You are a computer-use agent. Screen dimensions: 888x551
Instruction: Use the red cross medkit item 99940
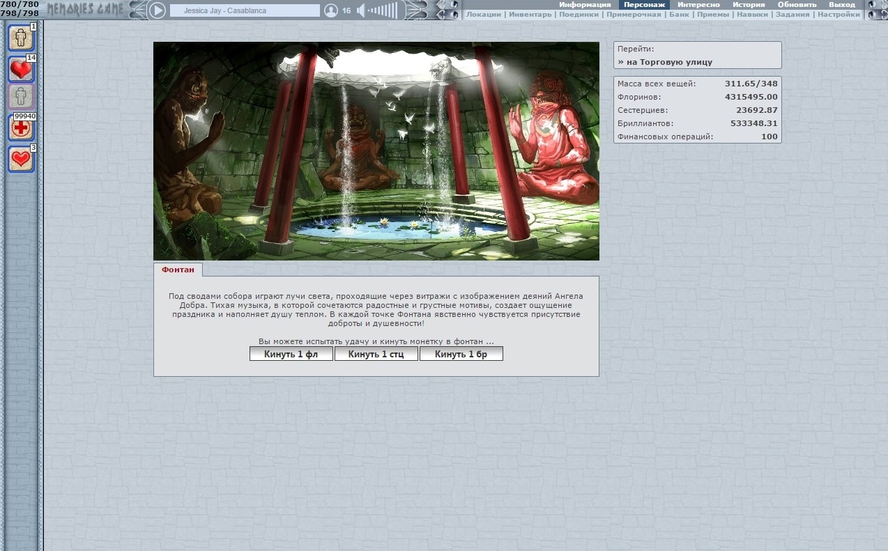point(21,128)
